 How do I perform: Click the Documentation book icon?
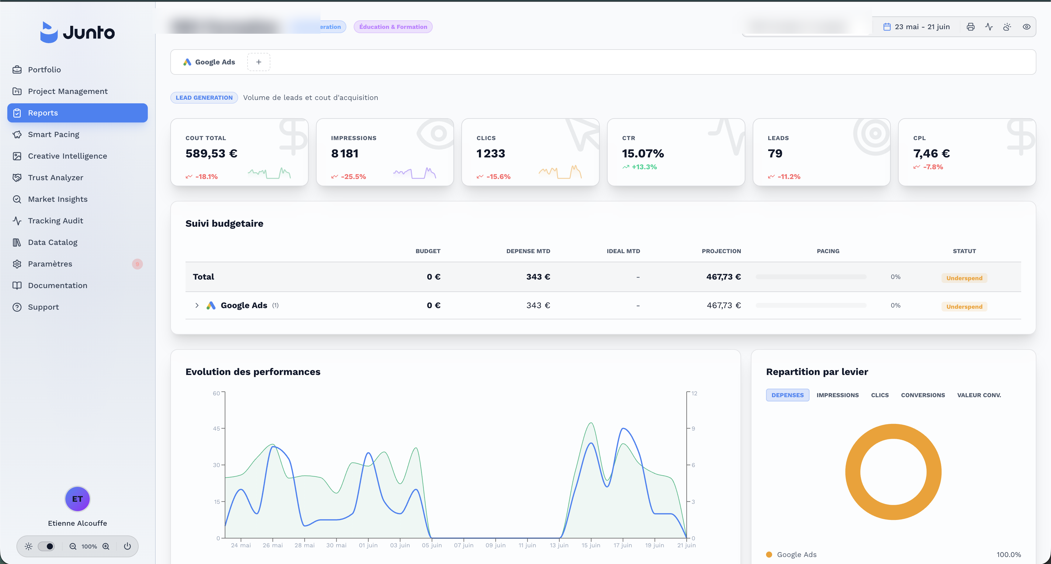(x=17, y=286)
